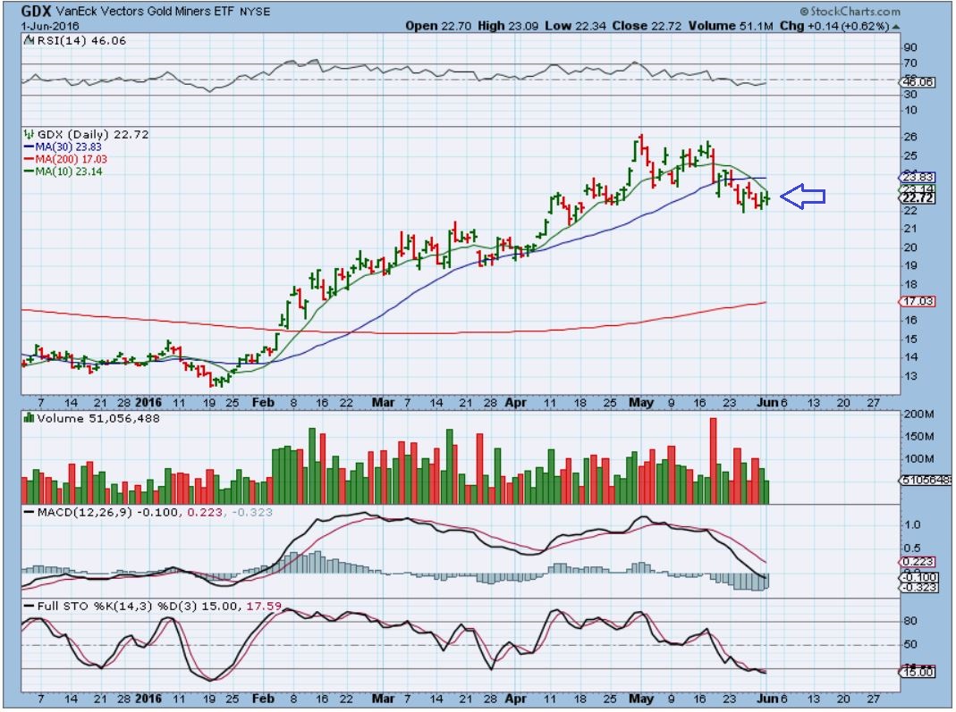The width and height of the screenshot is (956, 712).
Task: Click the 90 tick on the RSI axis
Action: [911, 47]
